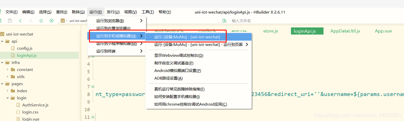
Task: Collapse the pages folder
Action: click(x=2, y=84)
